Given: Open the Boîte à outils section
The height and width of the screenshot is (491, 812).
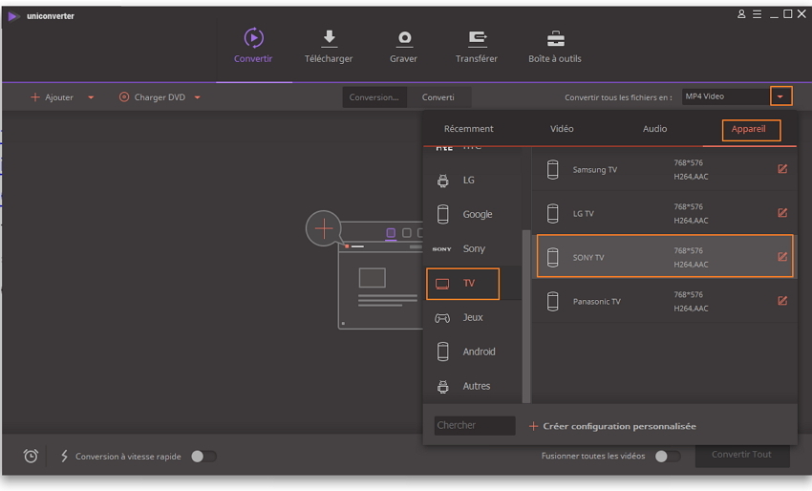Looking at the screenshot, I should pyautogui.click(x=555, y=46).
